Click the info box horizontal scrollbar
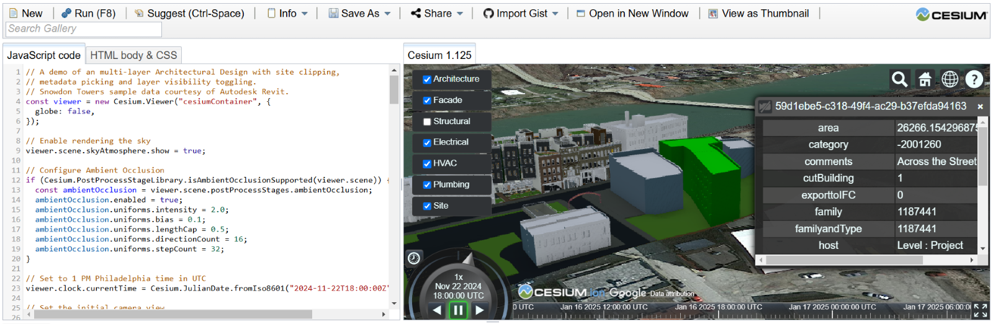The image size is (993, 324). coord(844,260)
